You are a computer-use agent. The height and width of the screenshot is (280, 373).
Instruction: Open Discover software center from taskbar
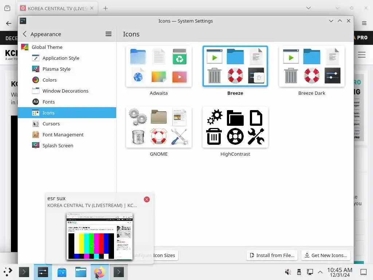click(62, 272)
